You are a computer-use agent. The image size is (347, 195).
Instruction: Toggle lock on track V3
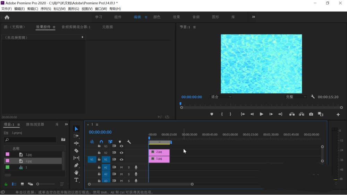99,146
